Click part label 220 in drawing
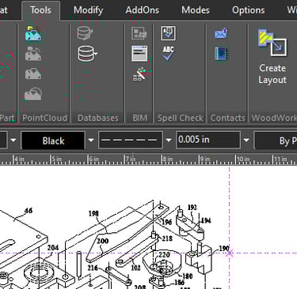297x289 pixels. point(164,254)
